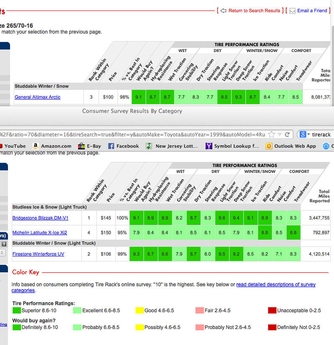This screenshot has height=345, width=334.
Task: Click the bookmark star icon in URL bar
Action: point(271,134)
